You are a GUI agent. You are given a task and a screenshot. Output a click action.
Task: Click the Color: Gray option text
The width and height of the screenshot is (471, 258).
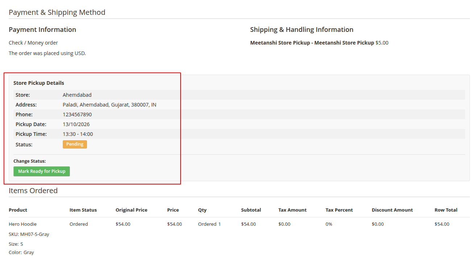21,253
